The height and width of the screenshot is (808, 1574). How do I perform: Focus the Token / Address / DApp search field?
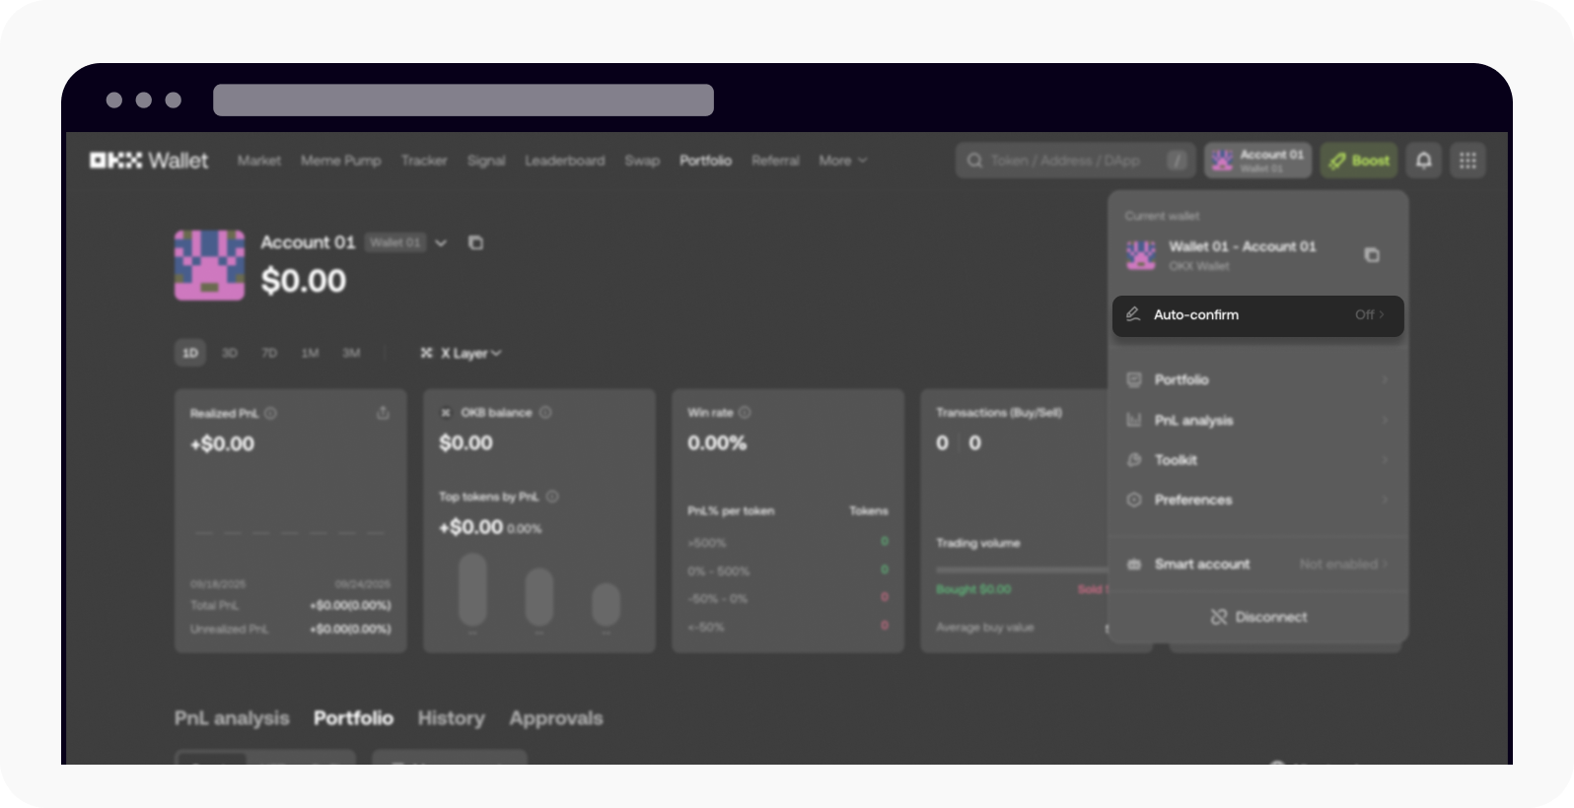(x=1075, y=161)
